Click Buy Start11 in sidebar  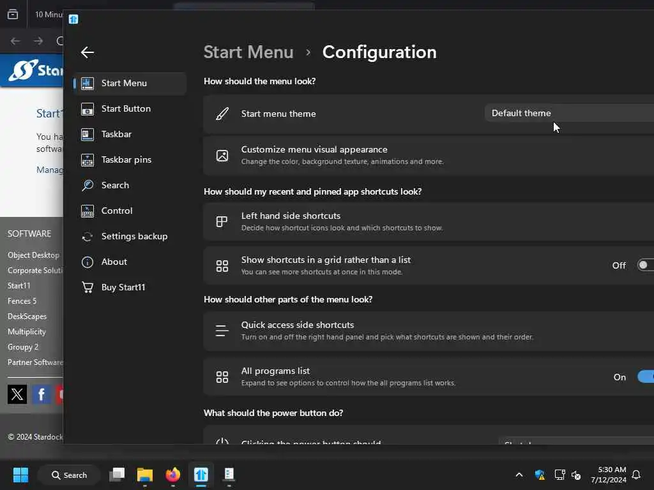(129, 287)
